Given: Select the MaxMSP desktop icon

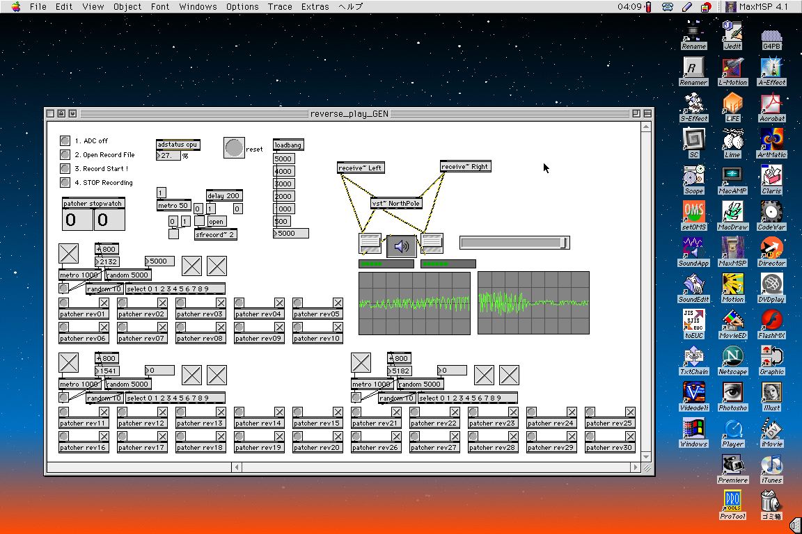Looking at the screenshot, I should pos(732,252).
